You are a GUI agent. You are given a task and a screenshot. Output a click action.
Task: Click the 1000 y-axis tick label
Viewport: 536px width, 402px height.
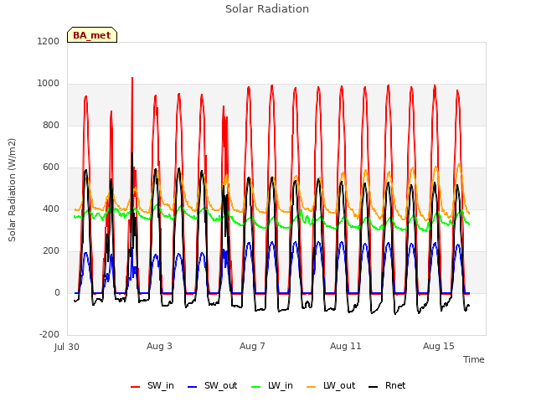[49, 84]
